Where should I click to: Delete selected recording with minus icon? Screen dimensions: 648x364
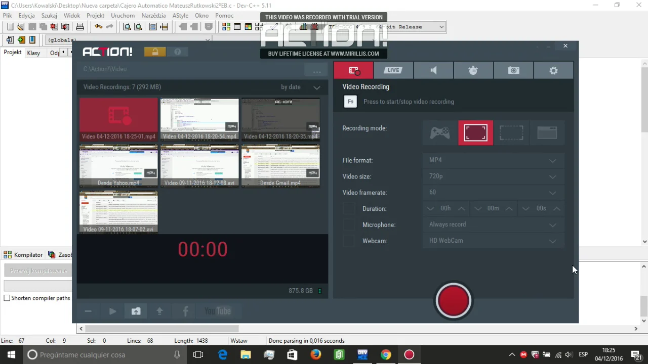point(88,311)
